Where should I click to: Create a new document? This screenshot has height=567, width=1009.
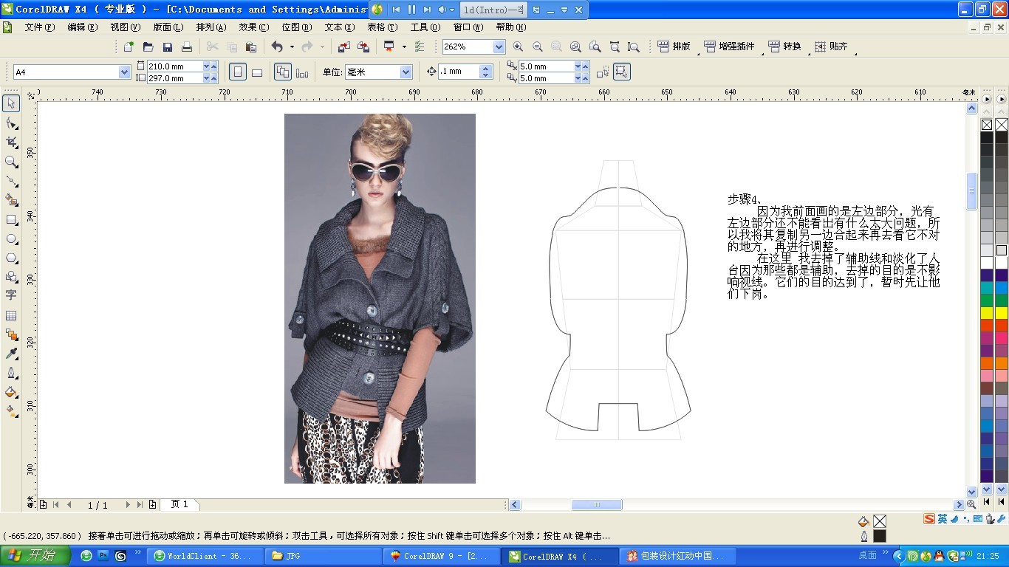click(129, 47)
